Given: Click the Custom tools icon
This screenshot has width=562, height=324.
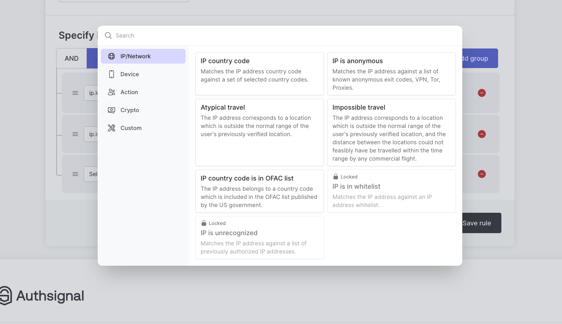Looking at the screenshot, I should (x=112, y=128).
